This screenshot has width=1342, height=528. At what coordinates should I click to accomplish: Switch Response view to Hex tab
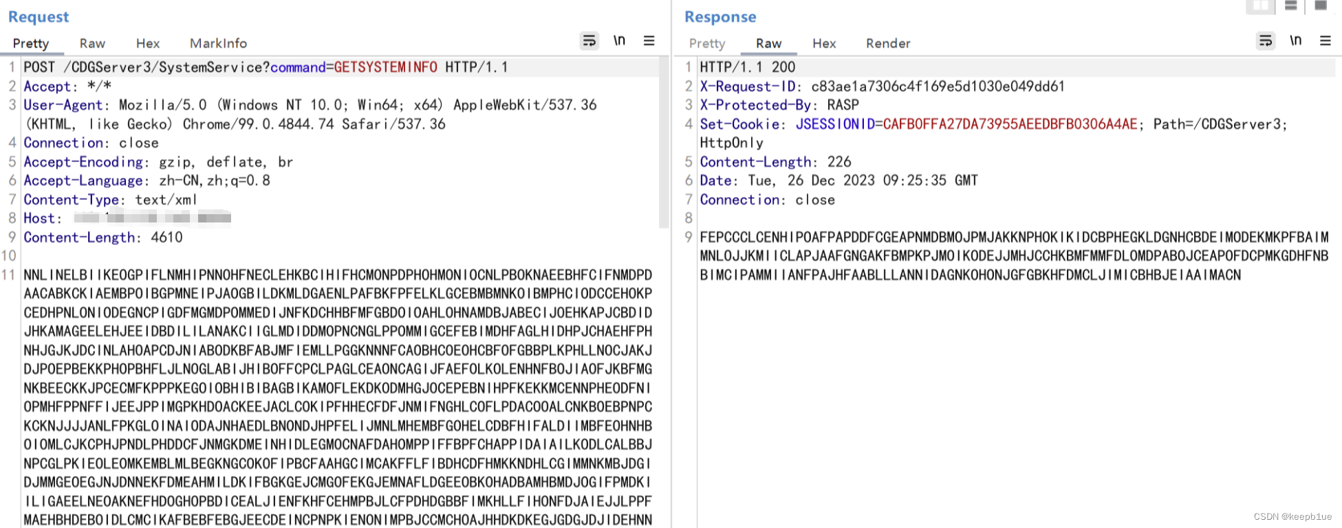click(824, 43)
